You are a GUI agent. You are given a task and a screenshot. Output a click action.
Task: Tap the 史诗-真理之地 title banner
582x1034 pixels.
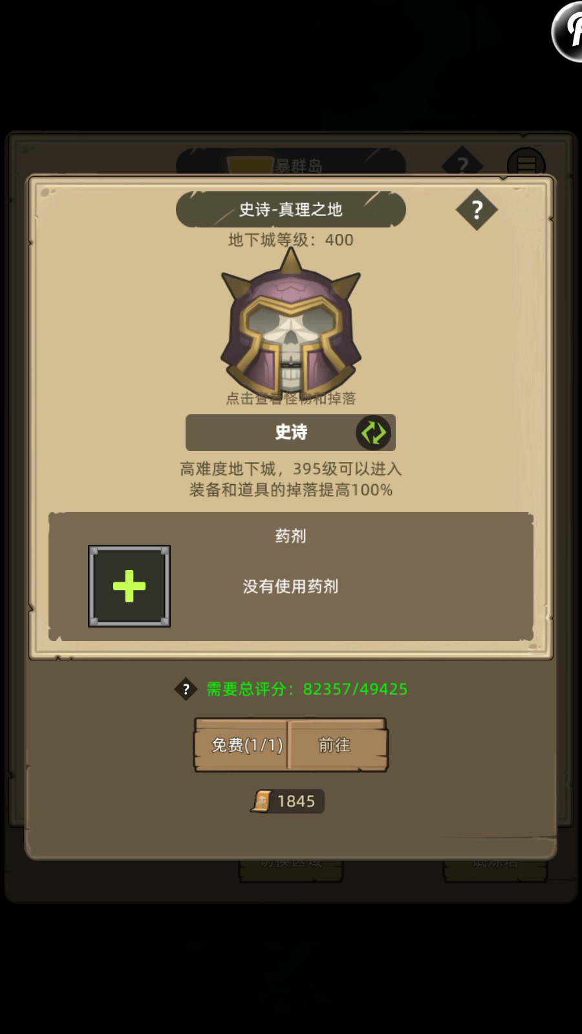tap(291, 209)
